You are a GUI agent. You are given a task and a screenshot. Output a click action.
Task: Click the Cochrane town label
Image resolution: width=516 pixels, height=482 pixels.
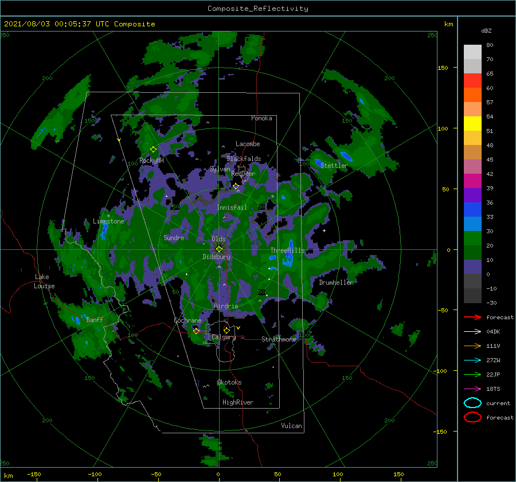point(187,320)
